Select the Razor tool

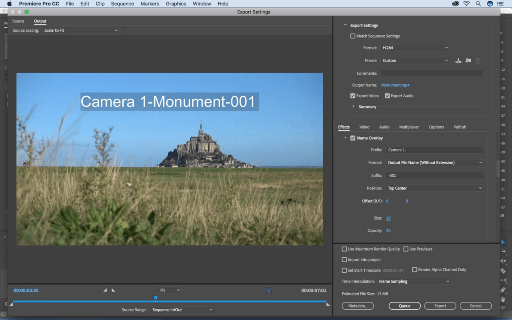pyautogui.click(x=503, y=270)
